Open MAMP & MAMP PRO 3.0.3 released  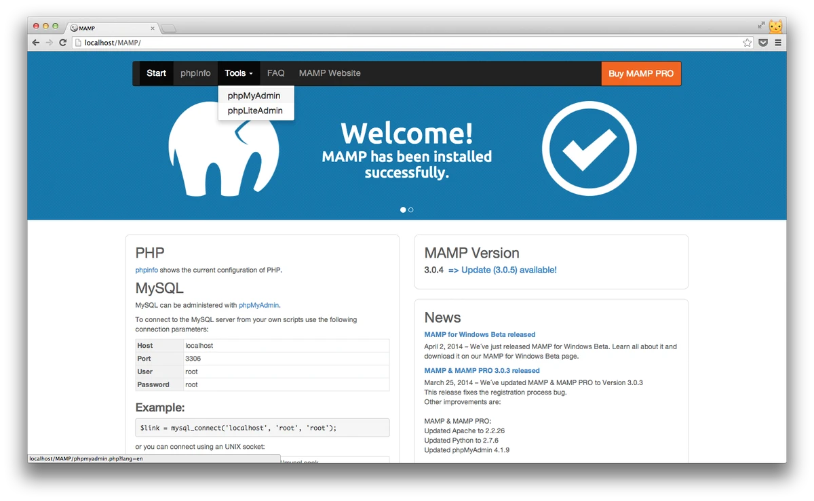(x=482, y=371)
